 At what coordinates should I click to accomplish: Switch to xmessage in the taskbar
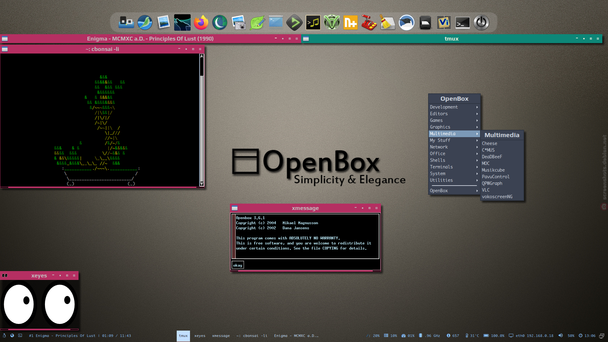[x=221, y=336]
